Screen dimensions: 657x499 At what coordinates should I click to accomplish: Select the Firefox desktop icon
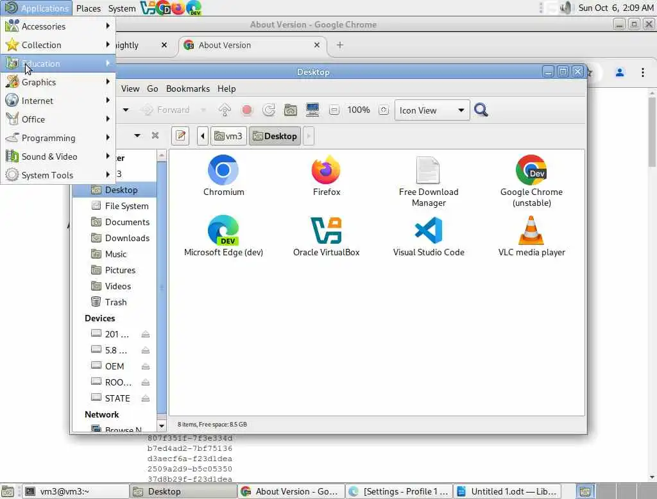[x=326, y=176]
